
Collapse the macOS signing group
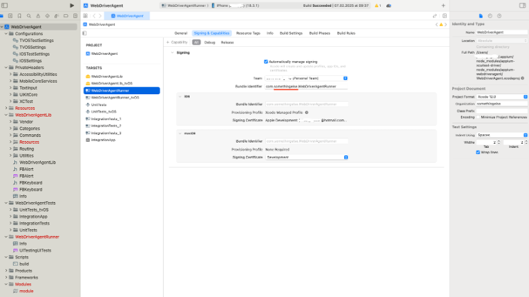[180, 133]
